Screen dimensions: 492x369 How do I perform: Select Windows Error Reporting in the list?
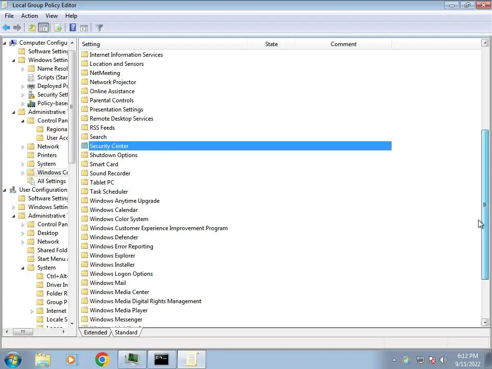point(122,246)
